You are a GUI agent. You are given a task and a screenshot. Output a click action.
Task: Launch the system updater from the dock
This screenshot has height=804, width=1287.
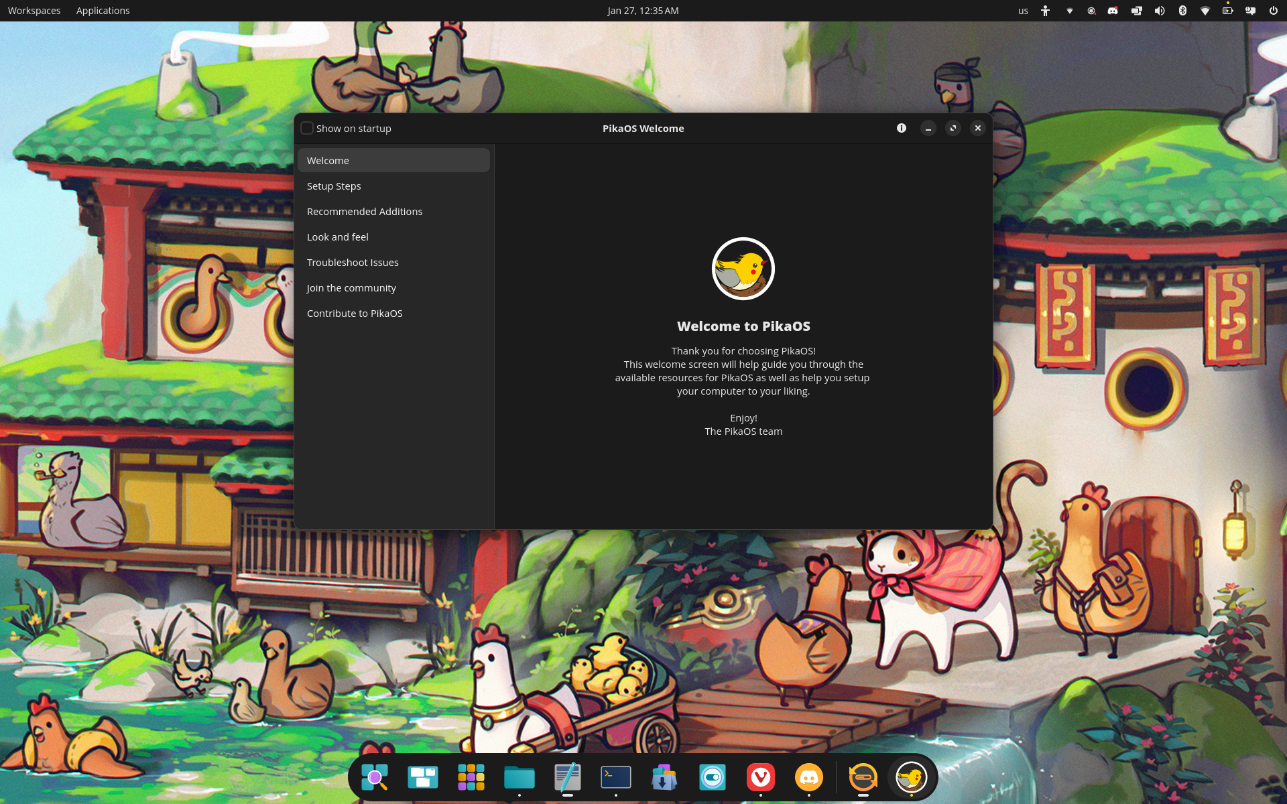pos(863,777)
